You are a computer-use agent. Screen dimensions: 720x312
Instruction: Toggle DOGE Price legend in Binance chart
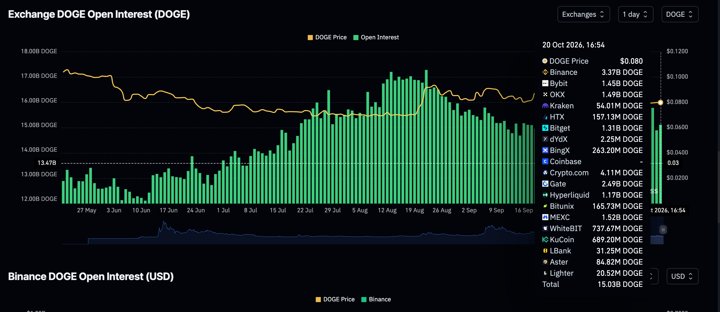[x=335, y=299]
